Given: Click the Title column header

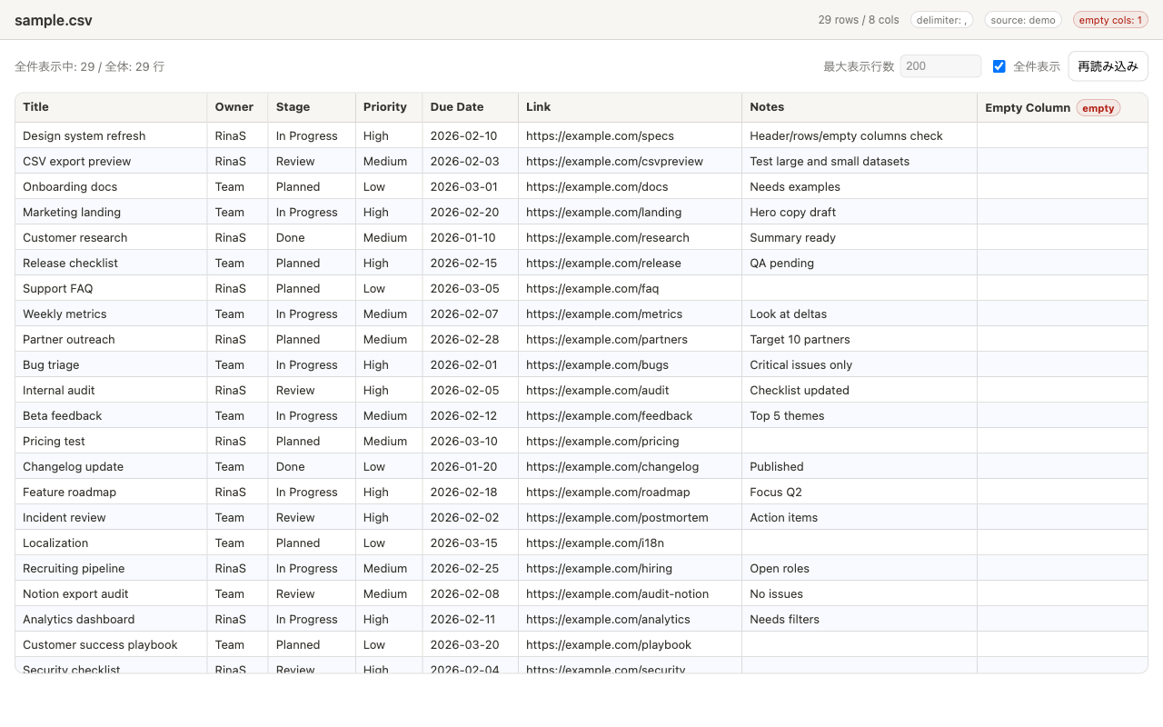Looking at the screenshot, I should [36, 107].
